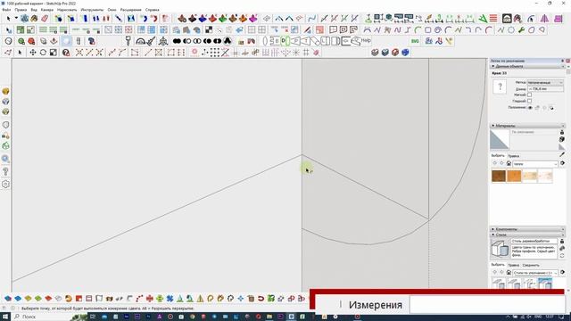Click the red plus cross icon in bottom toolbar
This screenshot has width=571, height=321.
[149, 299]
